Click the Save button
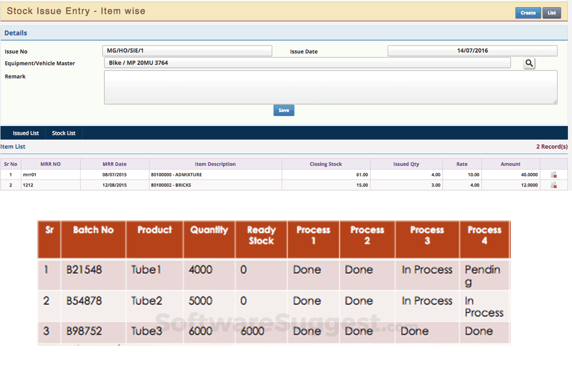Viewport: 572px width, 370px height. [284, 110]
